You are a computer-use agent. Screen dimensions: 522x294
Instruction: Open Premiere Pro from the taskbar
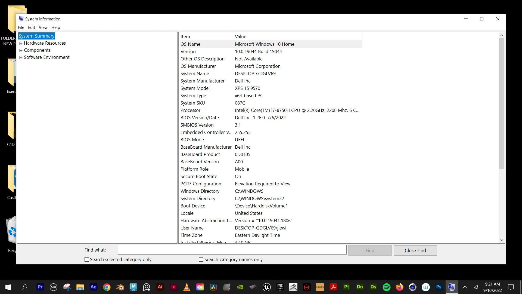(x=40, y=287)
